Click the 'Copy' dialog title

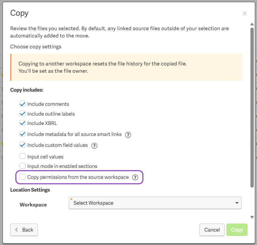(19, 13)
